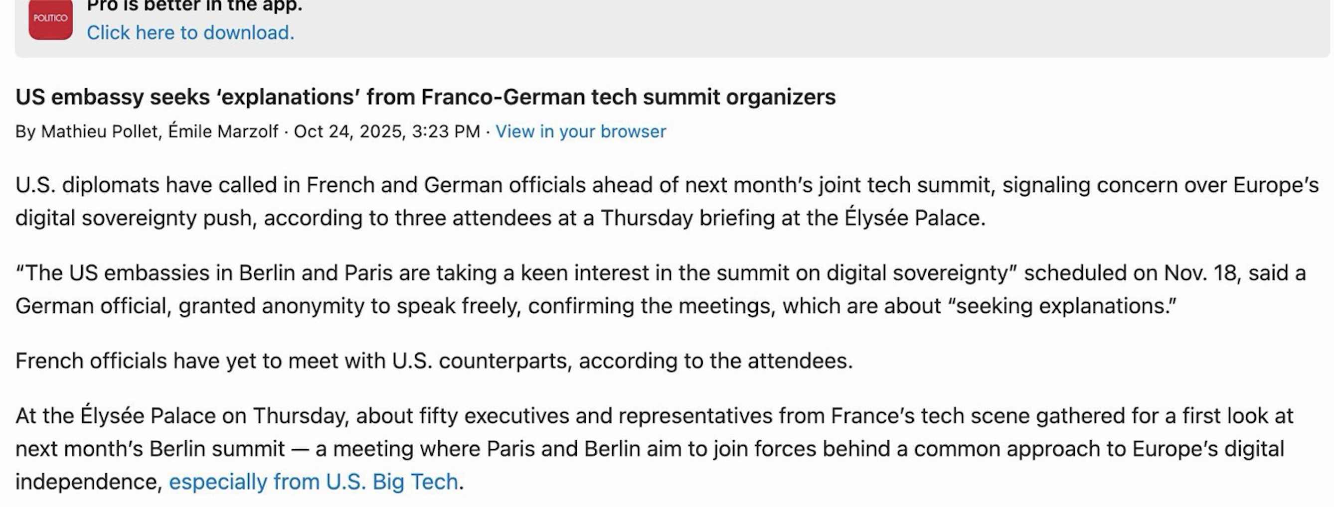Open the 'Click here to download.' link

coord(190,32)
